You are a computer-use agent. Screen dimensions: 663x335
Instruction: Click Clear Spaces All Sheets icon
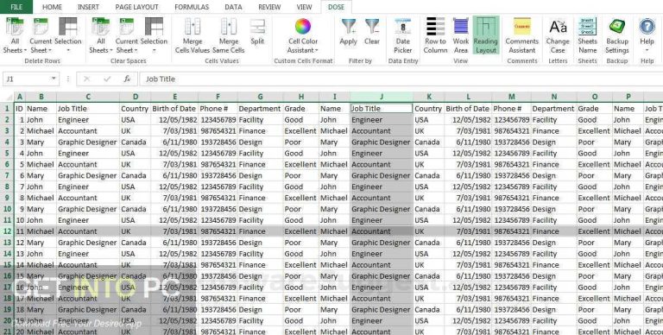(101, 27)
